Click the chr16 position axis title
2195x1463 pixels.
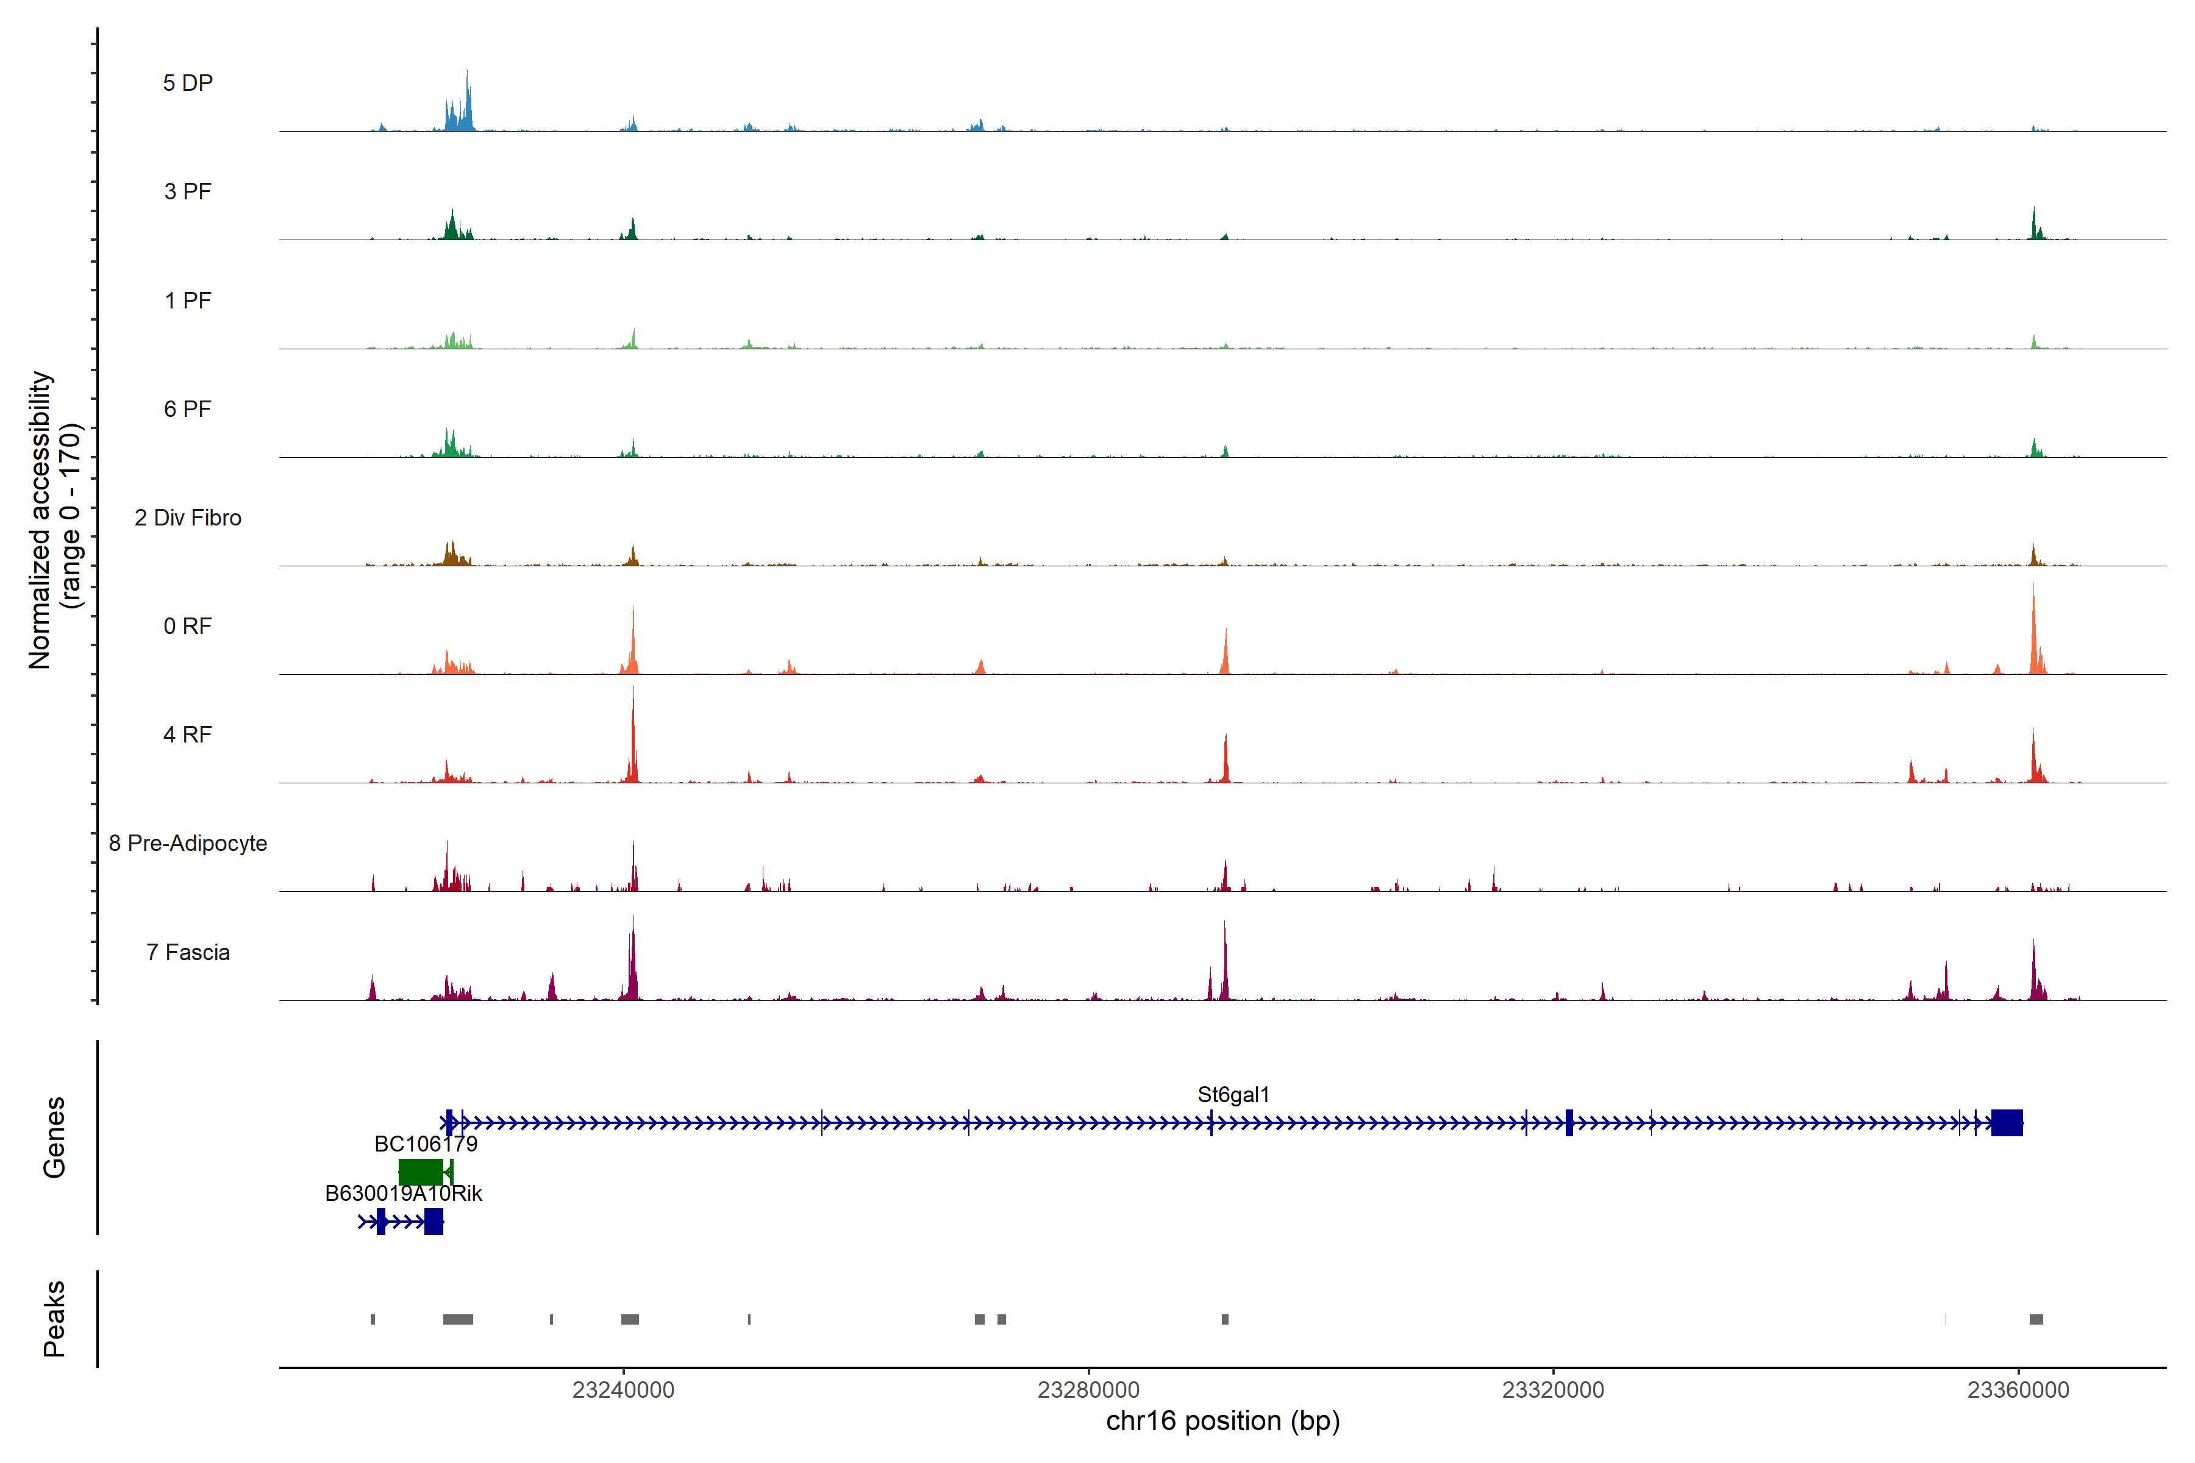pyautogui.click(x=1222, y=1421)
